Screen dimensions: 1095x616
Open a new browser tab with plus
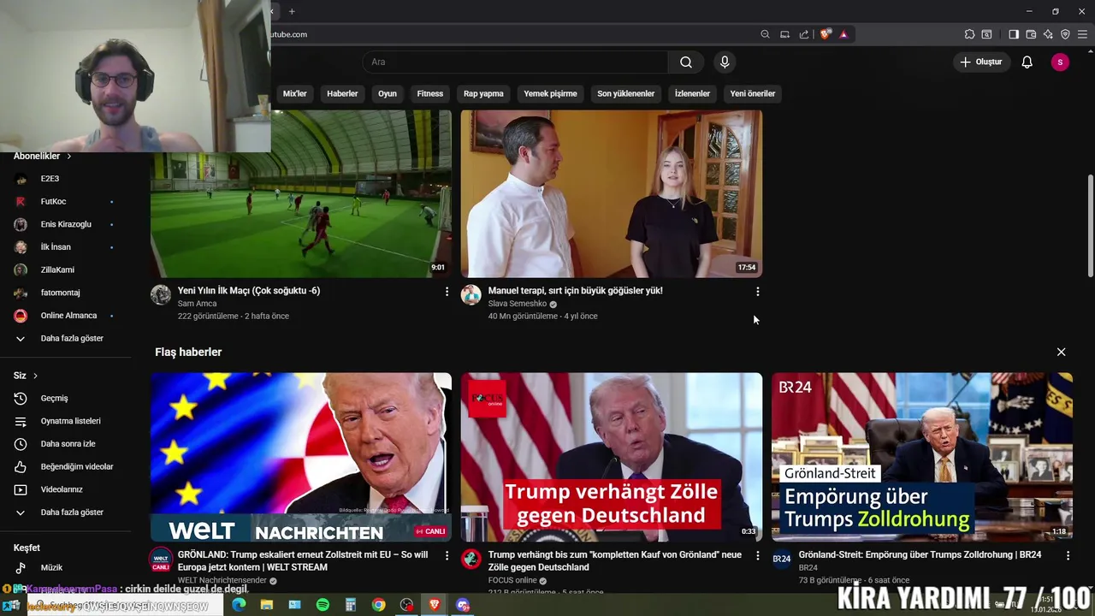(292, 11)
